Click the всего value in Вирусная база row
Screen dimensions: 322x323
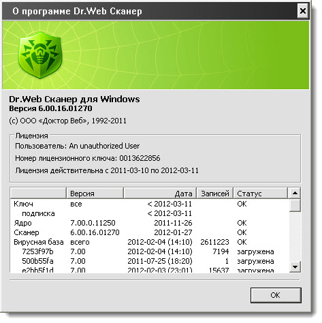pos(80,242)
